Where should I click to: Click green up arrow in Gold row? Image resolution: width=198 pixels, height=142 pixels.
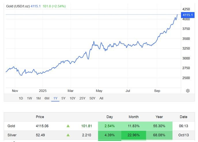point(68,126)
